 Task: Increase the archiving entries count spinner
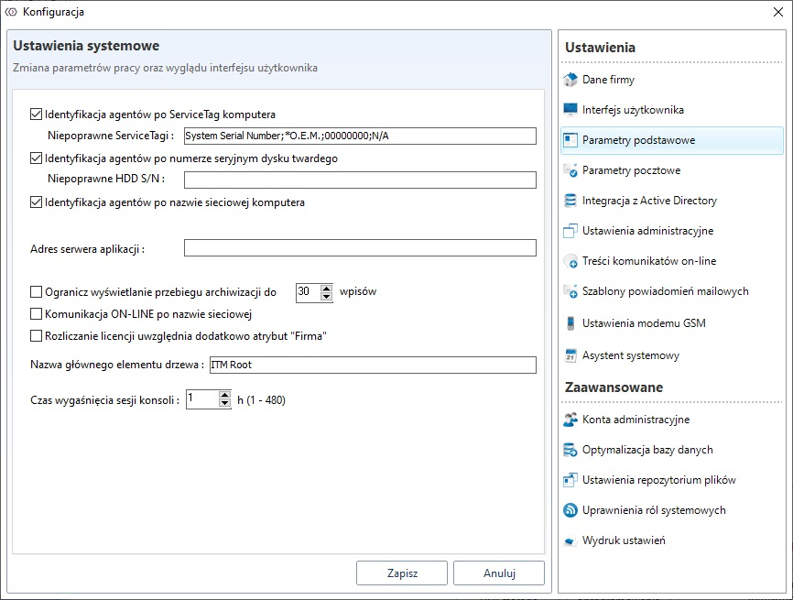coord(327,288)
